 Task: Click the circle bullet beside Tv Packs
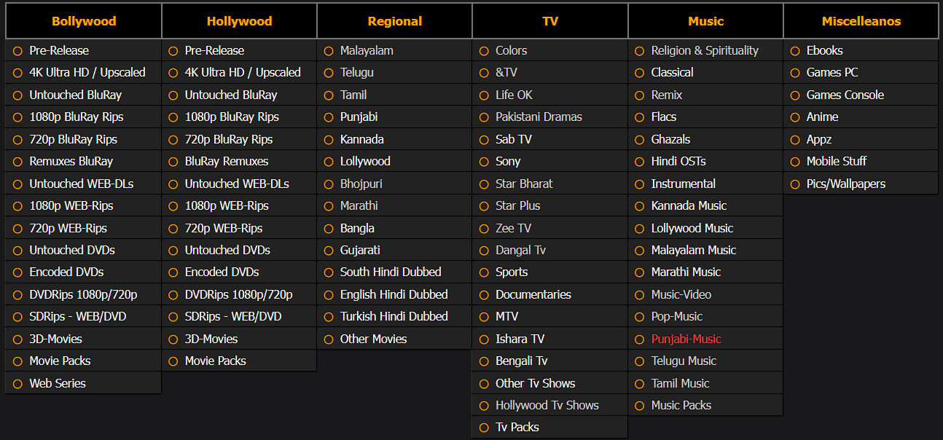point(484,428)
